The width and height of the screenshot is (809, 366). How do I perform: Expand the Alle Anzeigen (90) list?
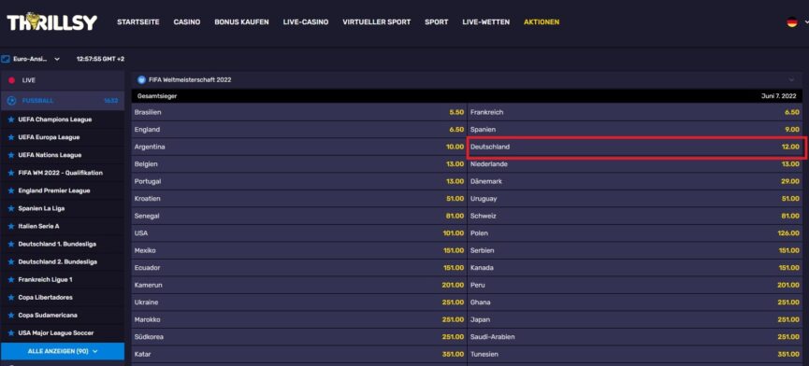click(x=63, y=351)
